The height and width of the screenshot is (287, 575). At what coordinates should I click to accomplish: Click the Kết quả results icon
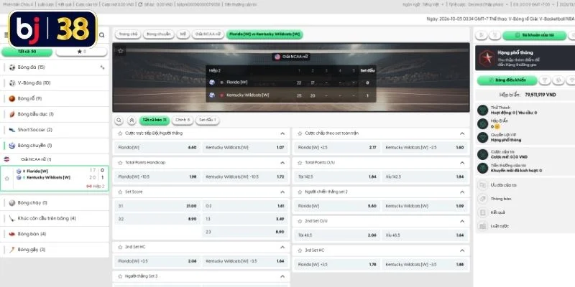(482, 212)
